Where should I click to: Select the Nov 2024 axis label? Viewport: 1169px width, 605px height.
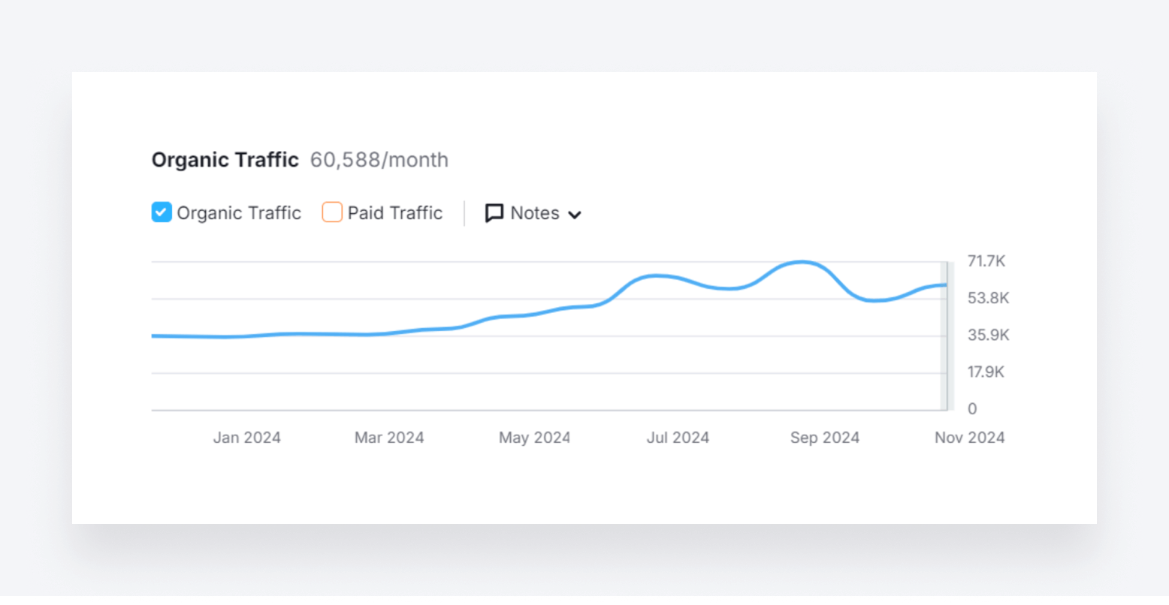click(x=969, y=438)
